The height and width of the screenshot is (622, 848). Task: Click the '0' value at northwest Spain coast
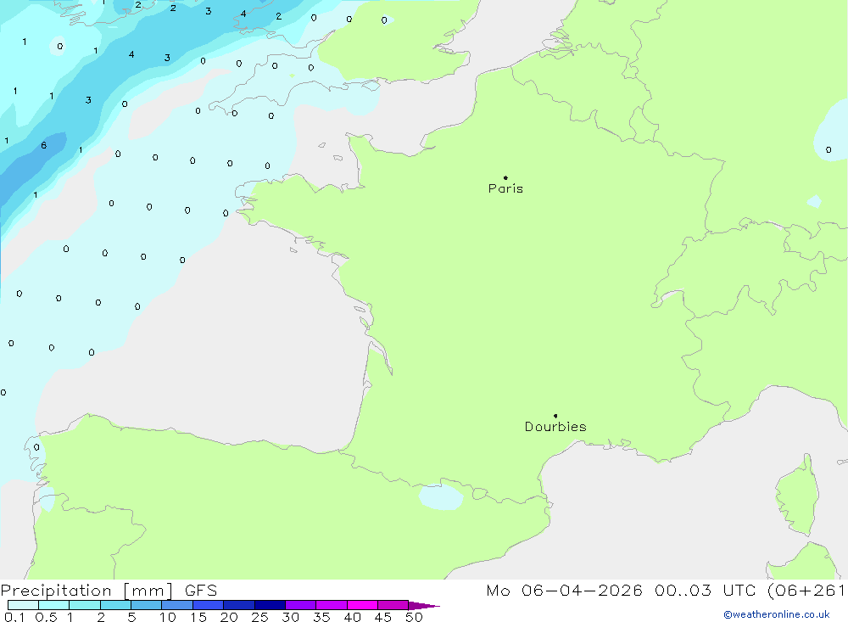pyautogui.click(x=36, y=447)
